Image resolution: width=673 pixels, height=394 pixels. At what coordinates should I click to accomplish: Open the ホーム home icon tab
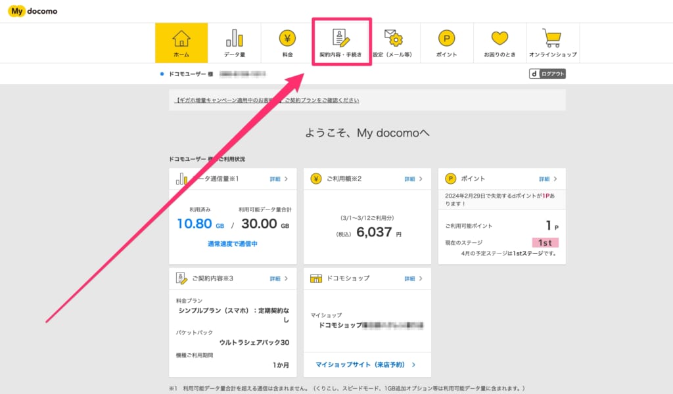(181, 43)
